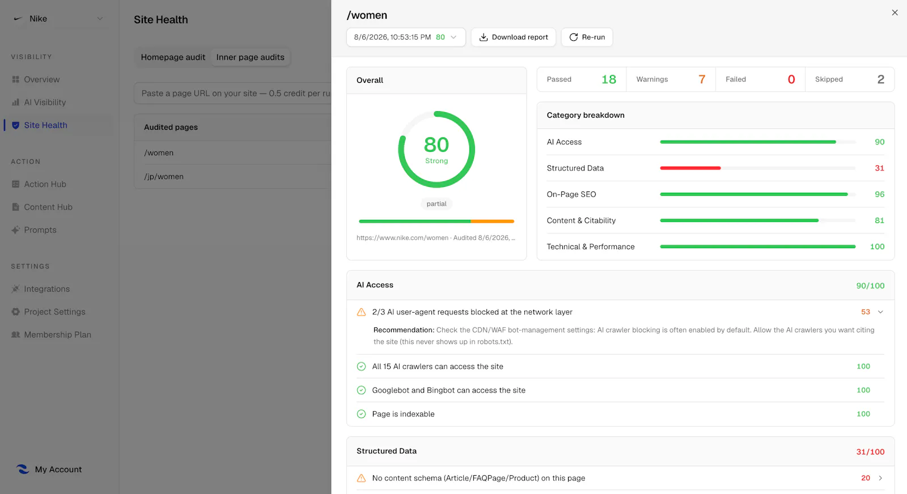Click the Prompts sparkle icon
The image size is (907, 494).
click(16, 230)
